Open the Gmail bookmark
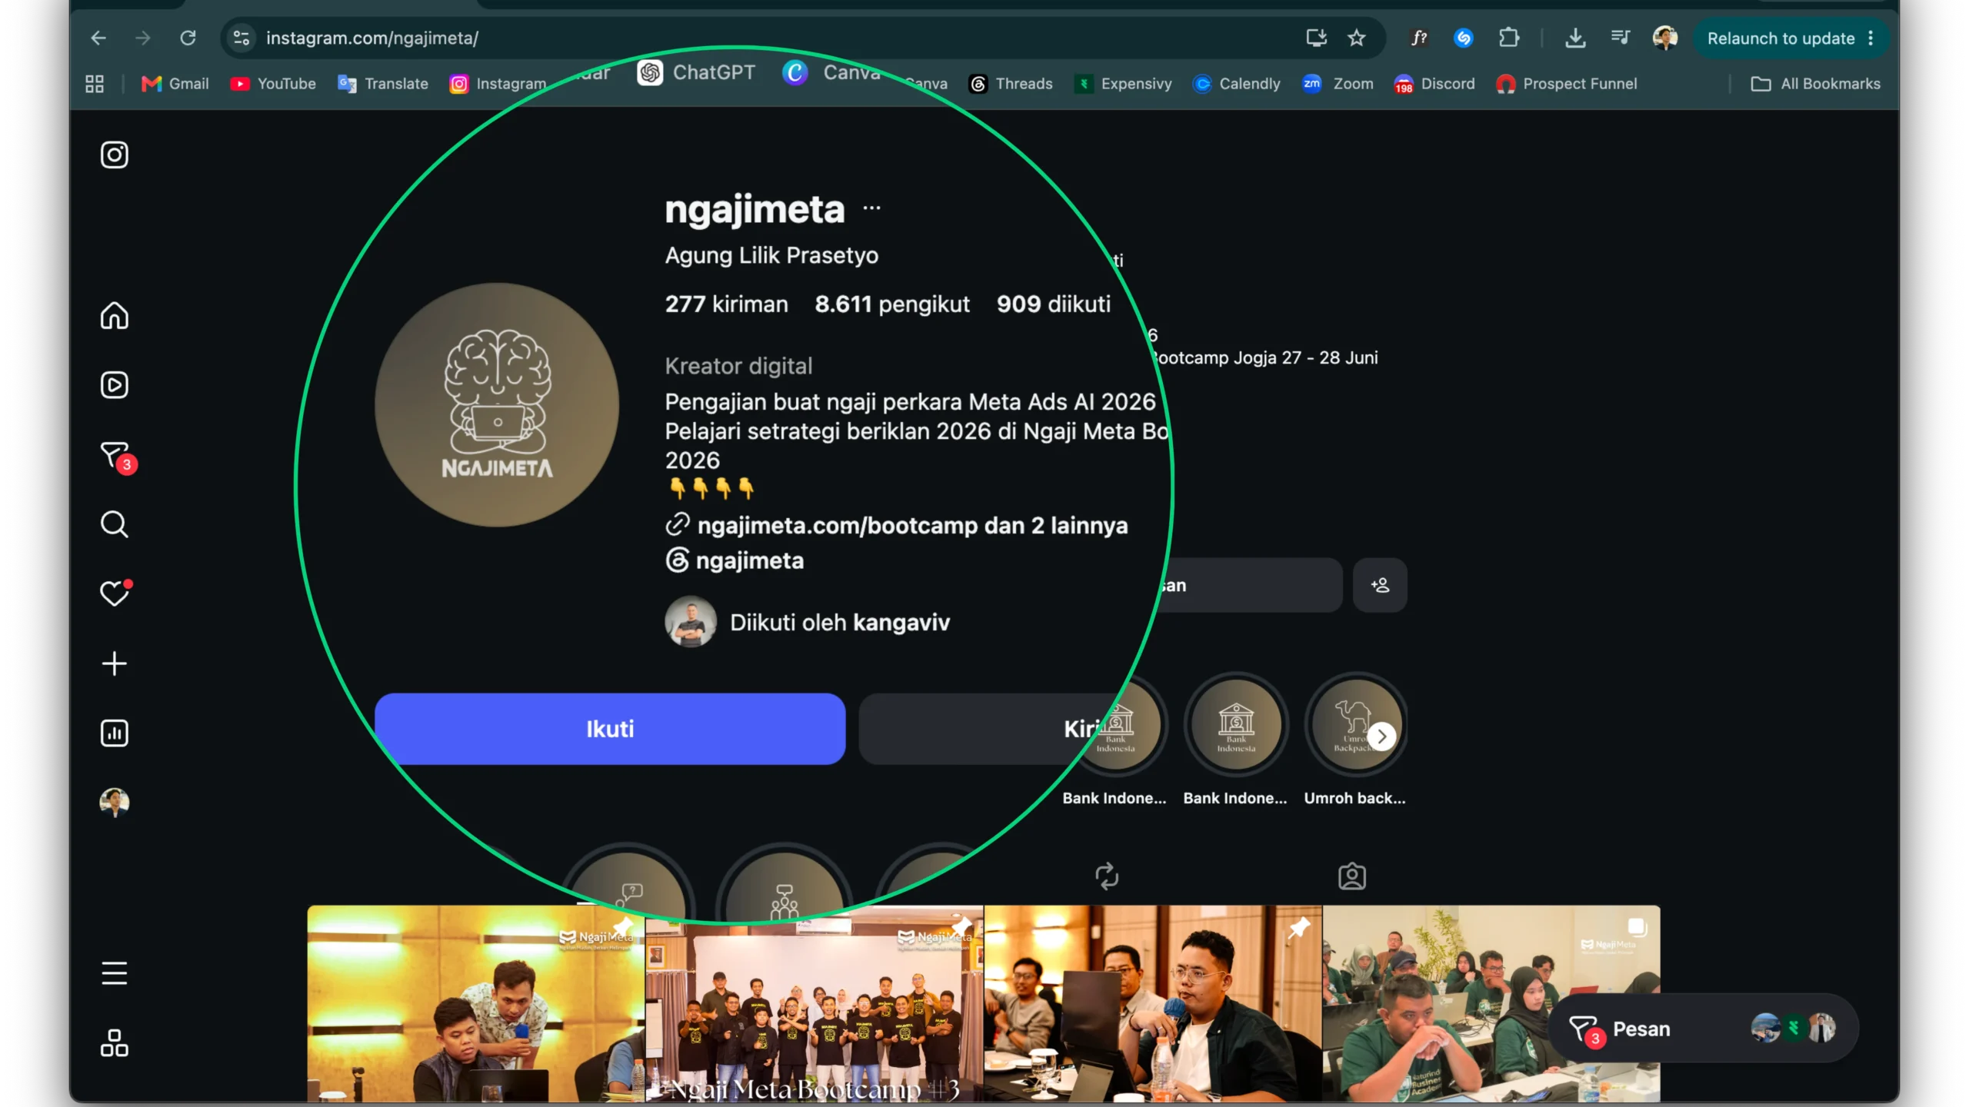 click(175, 84)
